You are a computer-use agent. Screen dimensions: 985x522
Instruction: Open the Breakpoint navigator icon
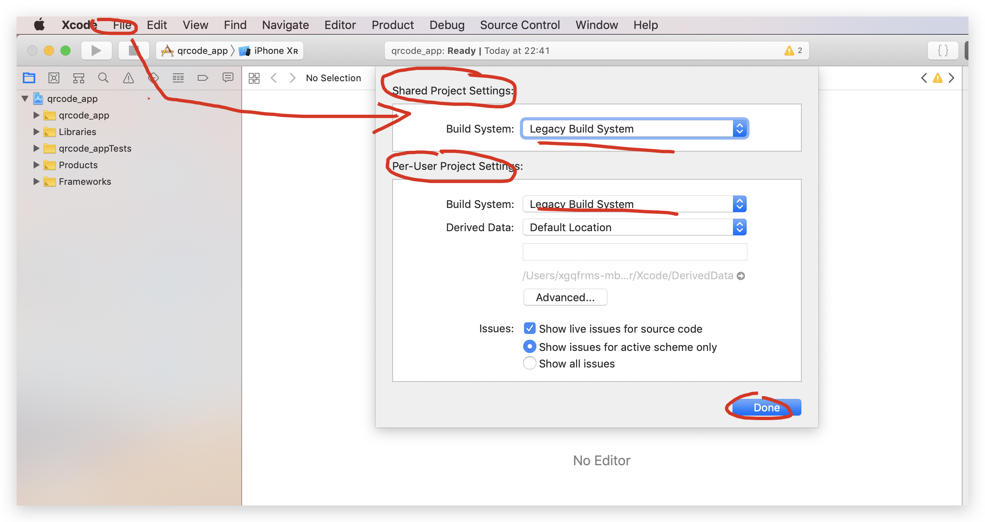point(203,78)
